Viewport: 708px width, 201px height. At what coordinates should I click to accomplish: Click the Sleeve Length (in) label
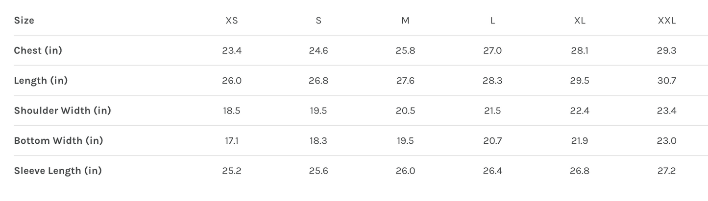(x=58, y=171)
